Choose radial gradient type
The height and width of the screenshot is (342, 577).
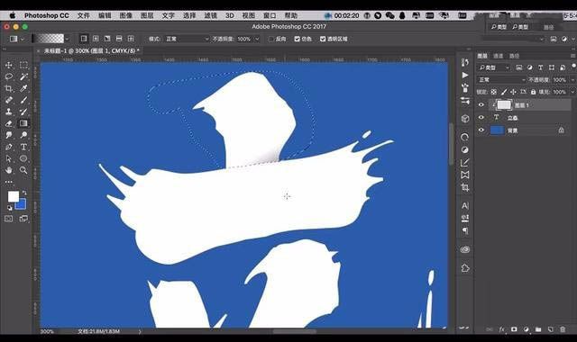click(96, 39)
